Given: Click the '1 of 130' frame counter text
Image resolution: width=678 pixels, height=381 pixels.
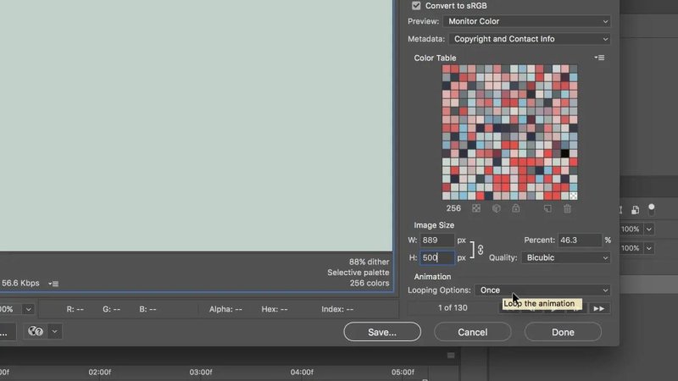Looking at the screenshot, I should (453, 307).
